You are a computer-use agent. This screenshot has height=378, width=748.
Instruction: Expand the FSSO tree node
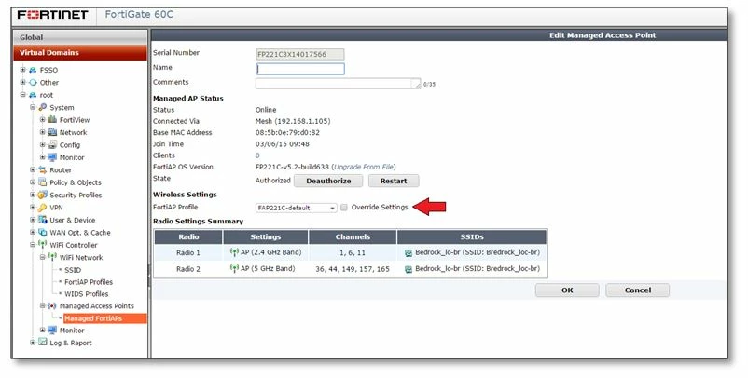tap(22, 70)
